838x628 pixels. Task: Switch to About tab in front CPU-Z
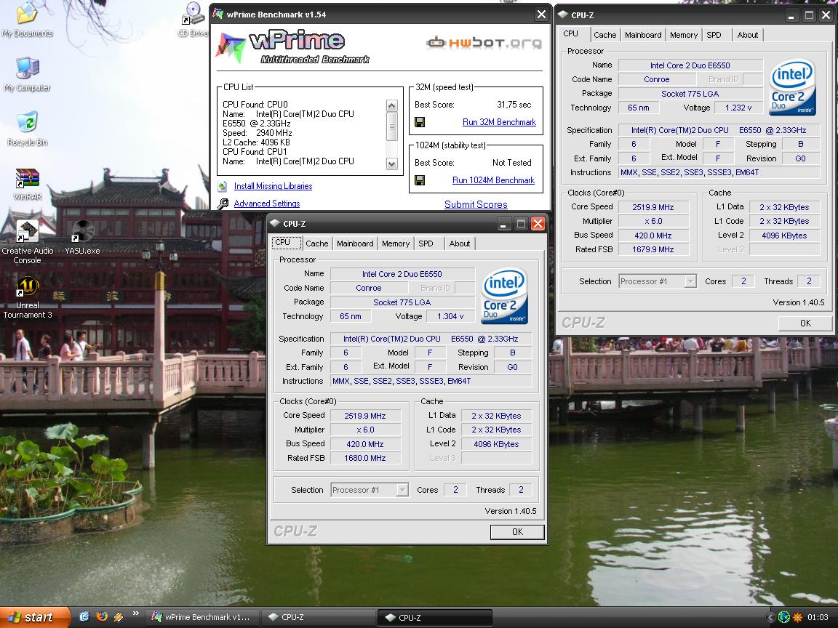pos(460,243)
